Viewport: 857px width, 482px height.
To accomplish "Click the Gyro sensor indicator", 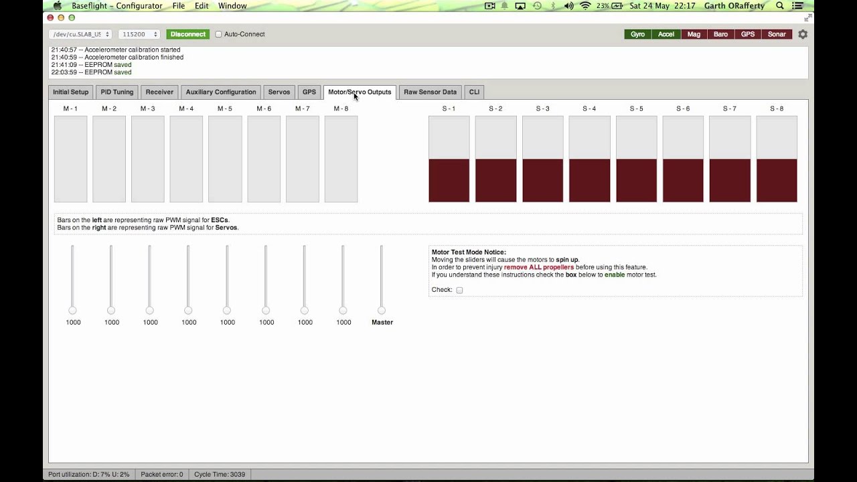I will tap(638, 34).
